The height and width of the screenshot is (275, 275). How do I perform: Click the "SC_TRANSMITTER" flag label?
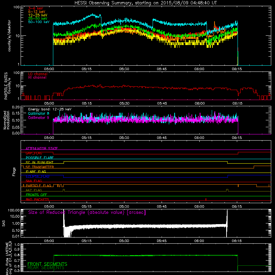[40, 167]
